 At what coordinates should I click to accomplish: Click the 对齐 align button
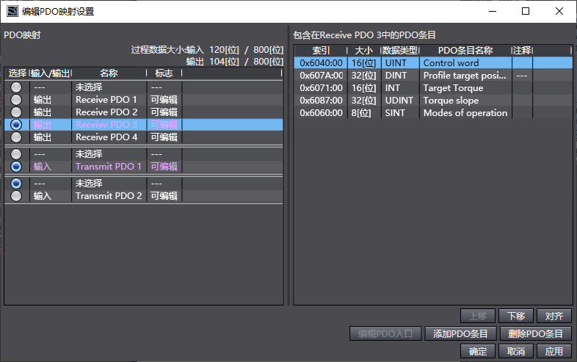[554, 316]
